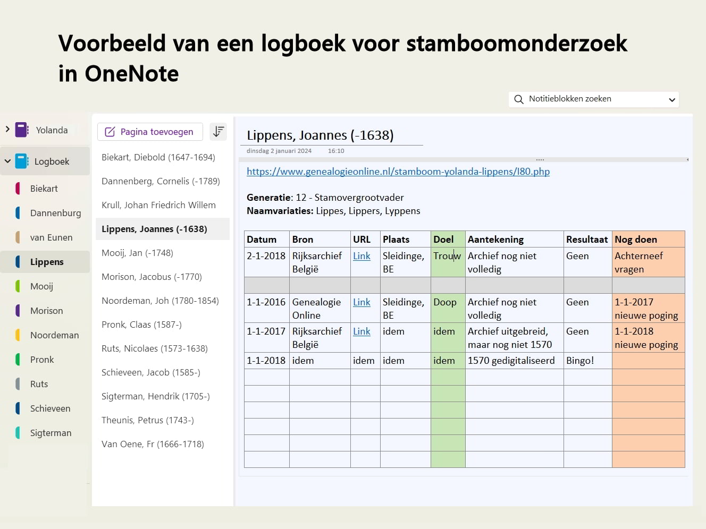The image size is (706, 529).
Task: Click in the Notitieblokken zoeken search field
Action: click(590, 99)
